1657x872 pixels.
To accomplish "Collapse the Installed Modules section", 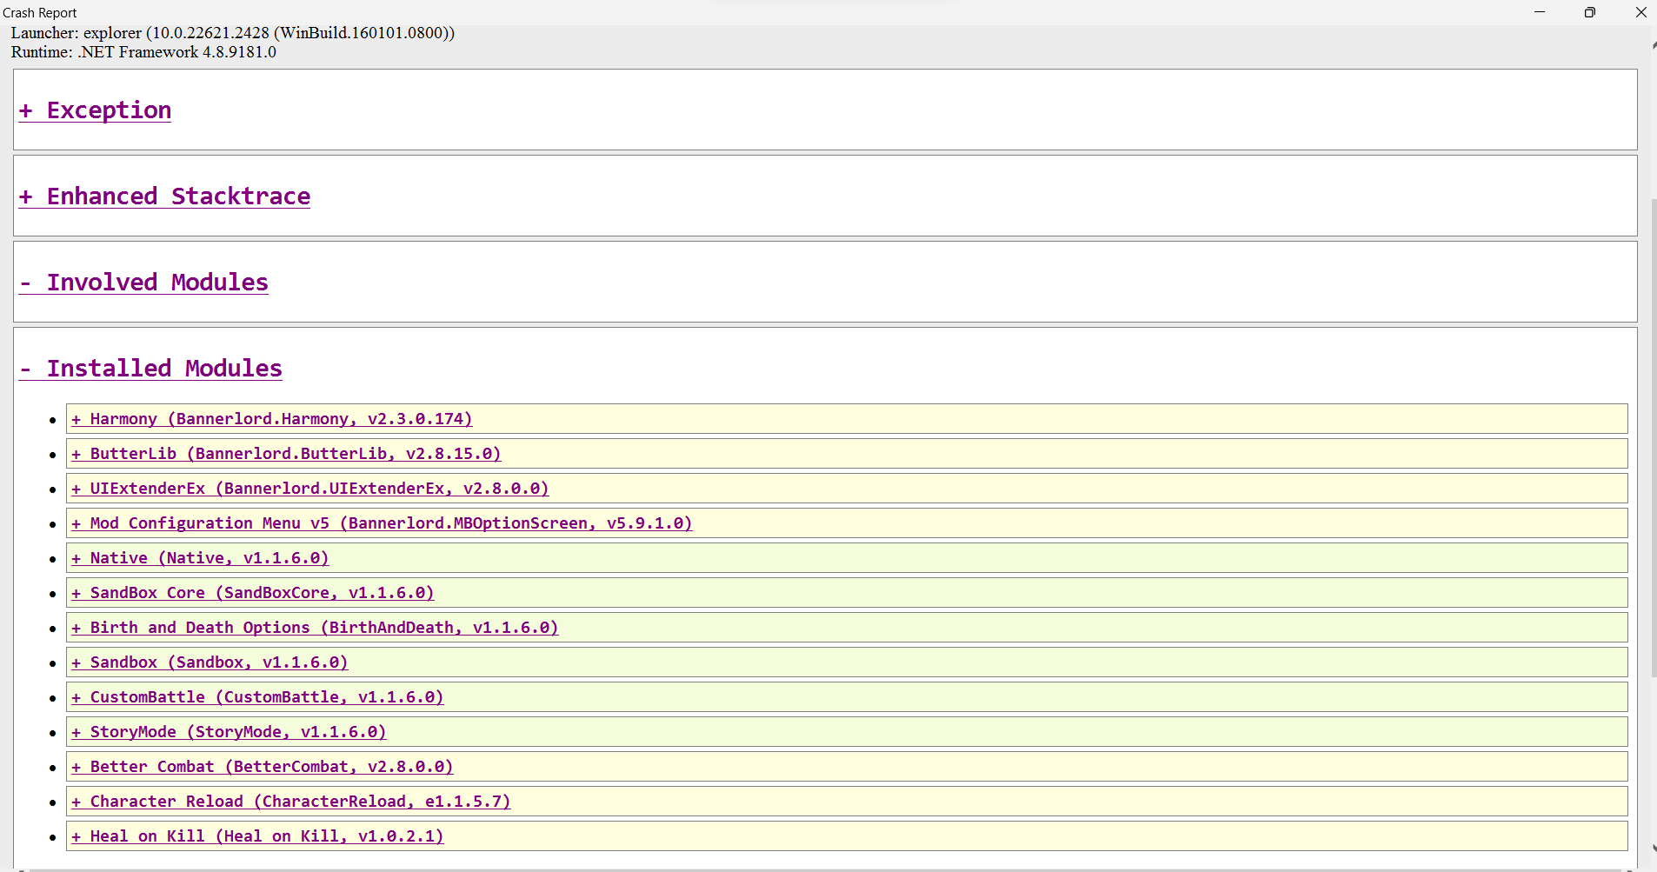I will pos(150,369).
